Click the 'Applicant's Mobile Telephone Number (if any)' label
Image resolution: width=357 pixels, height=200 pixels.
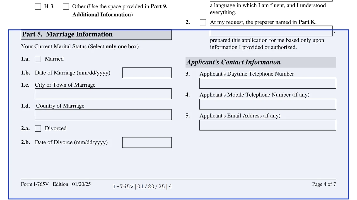[x=254, y=95]
